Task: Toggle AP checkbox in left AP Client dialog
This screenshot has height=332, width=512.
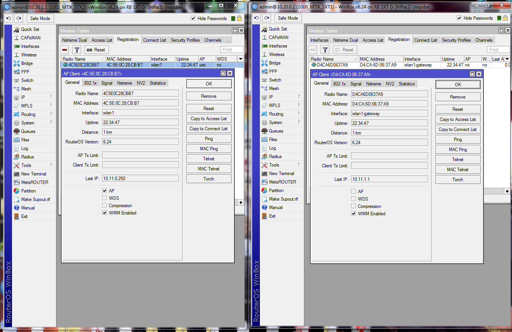Action: click(x=104, y=191)
